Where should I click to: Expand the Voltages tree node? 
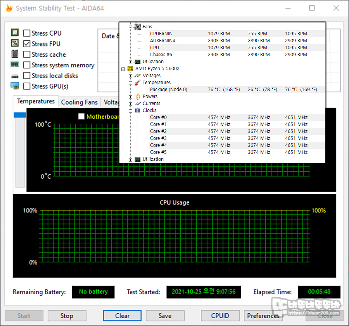click(x=130, y=76)
